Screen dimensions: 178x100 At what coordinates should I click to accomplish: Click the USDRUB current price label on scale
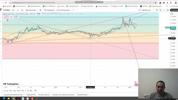(170, 28)
